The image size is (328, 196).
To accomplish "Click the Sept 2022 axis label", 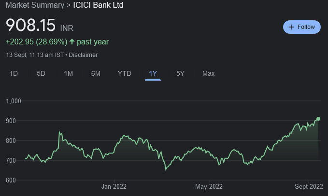I will pyautogui.click(x=309, y=186).
